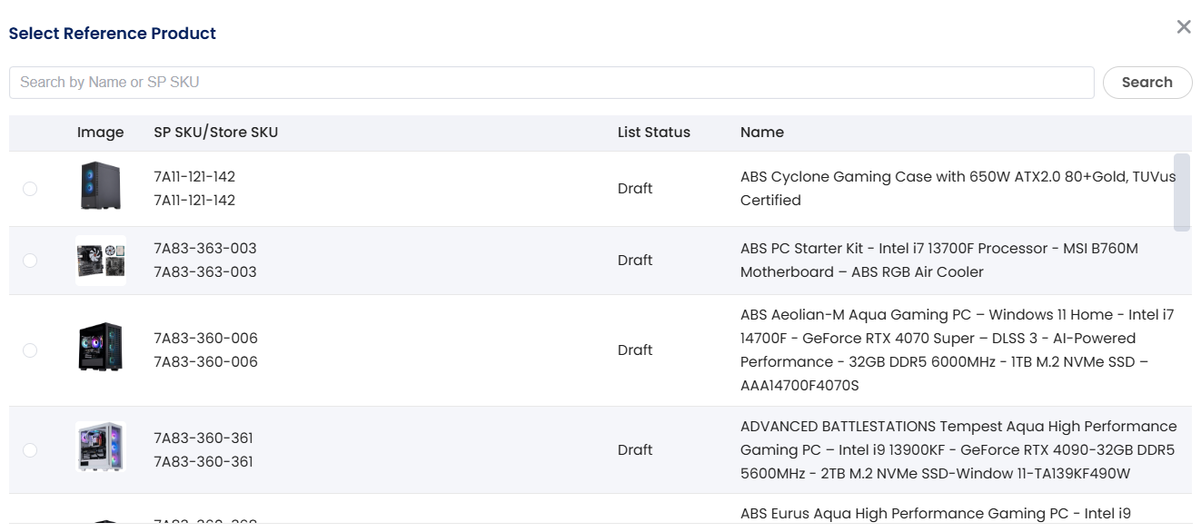Screen dimensions: 1201x532
Task: Click the Search by Name or SP SKU field
Action: click(x=551, y=82)
